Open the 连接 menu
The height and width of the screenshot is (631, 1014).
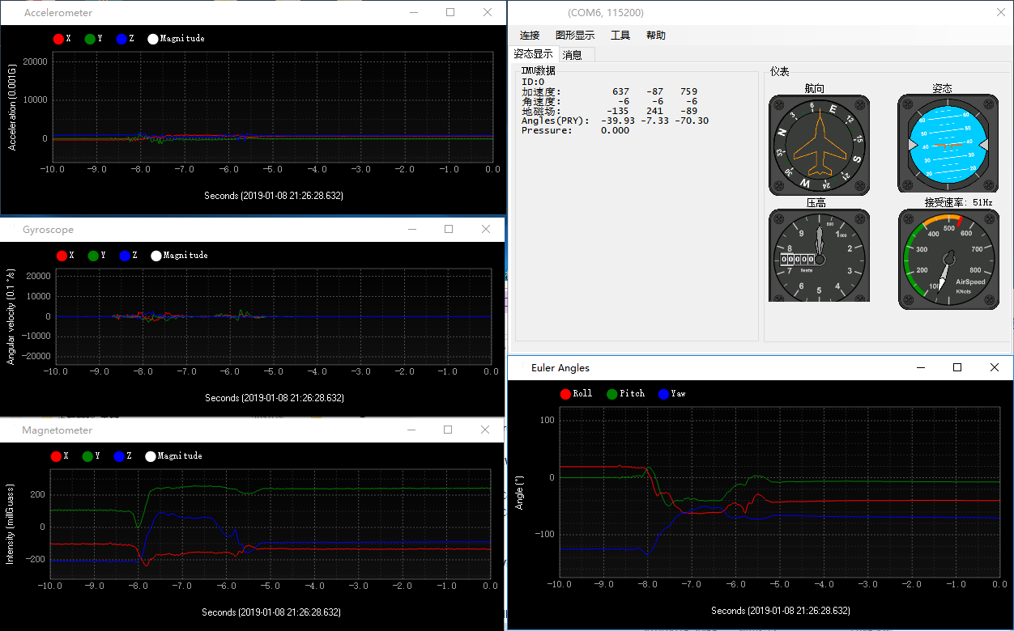click(x=530, y=36)
